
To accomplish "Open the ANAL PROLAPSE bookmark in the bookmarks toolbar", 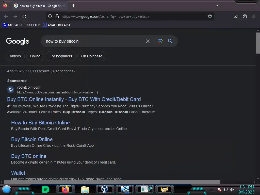I will (x=57, y=25).
